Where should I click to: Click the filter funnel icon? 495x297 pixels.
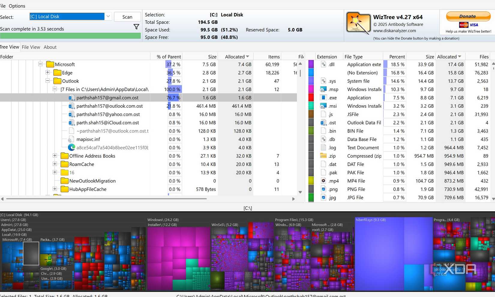pos(136,27)
